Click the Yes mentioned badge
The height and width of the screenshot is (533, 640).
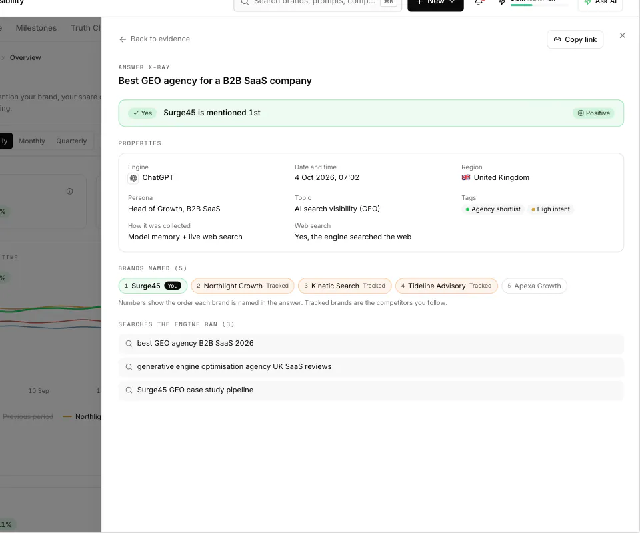(143, 113)
